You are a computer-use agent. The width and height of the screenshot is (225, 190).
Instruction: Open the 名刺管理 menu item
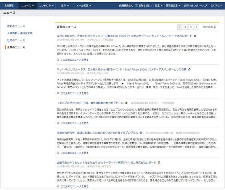click(x=9, y=6)
